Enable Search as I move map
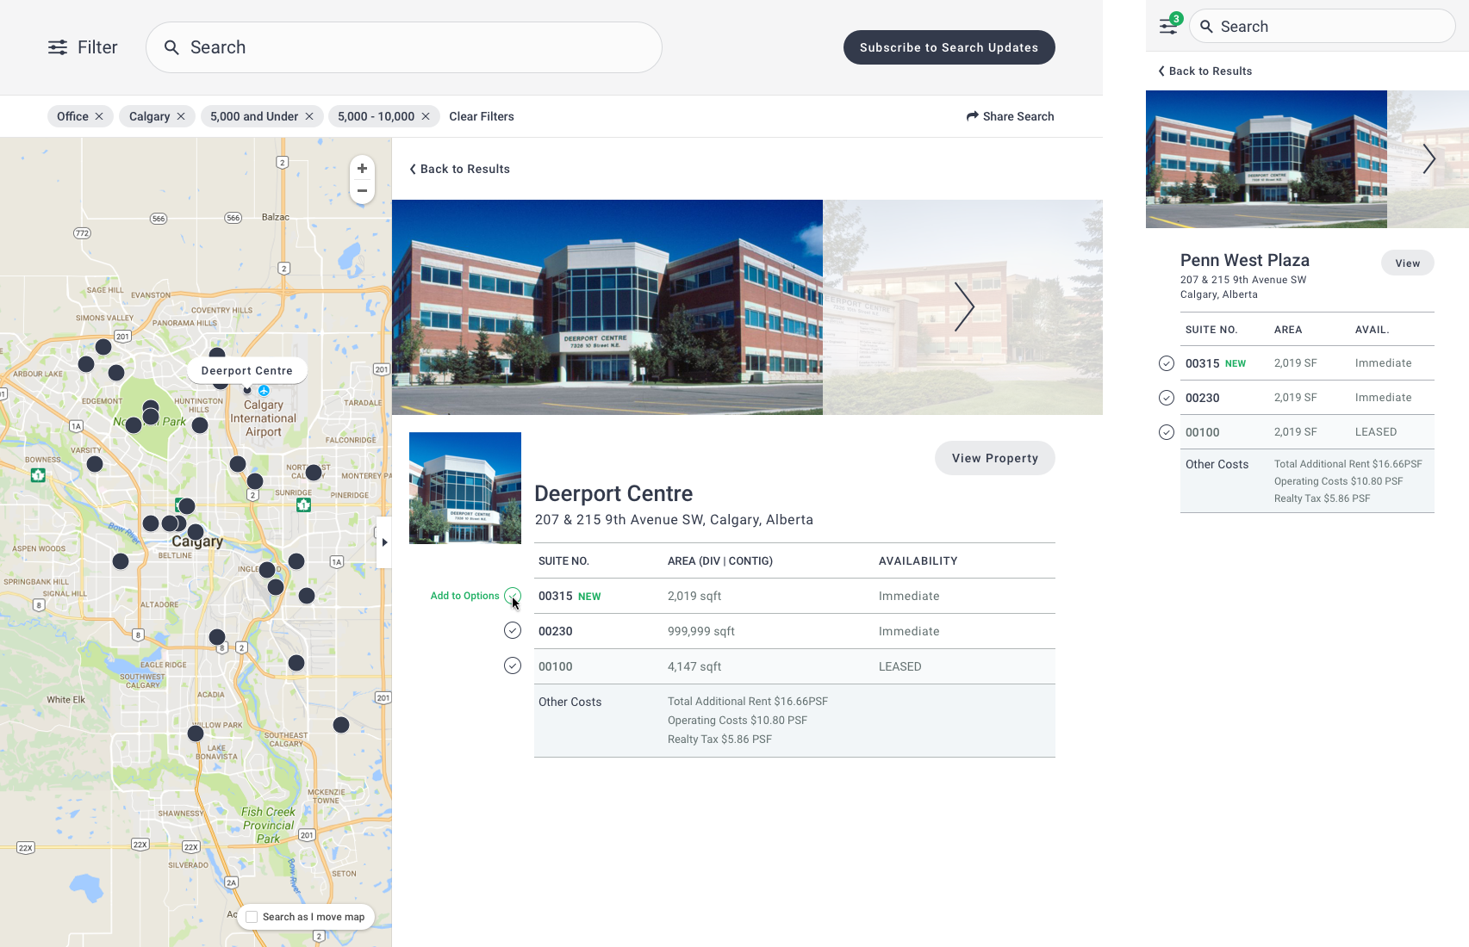 tap(251, 917)
